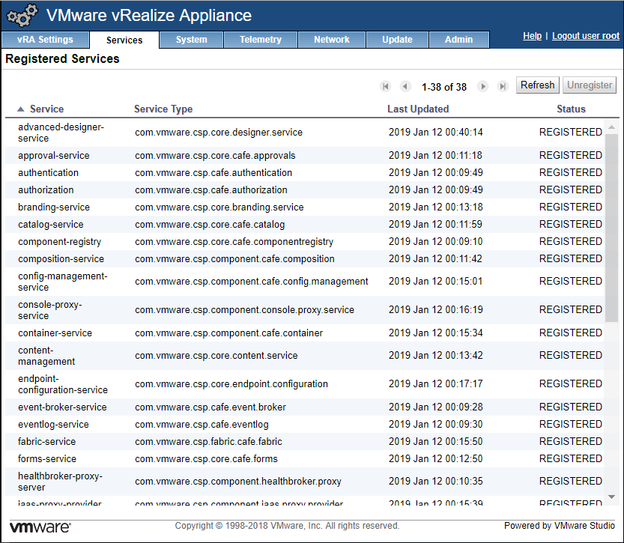The image size is (624, 543).
Task: Select the component-registry row
Action: tap(304, 241)
